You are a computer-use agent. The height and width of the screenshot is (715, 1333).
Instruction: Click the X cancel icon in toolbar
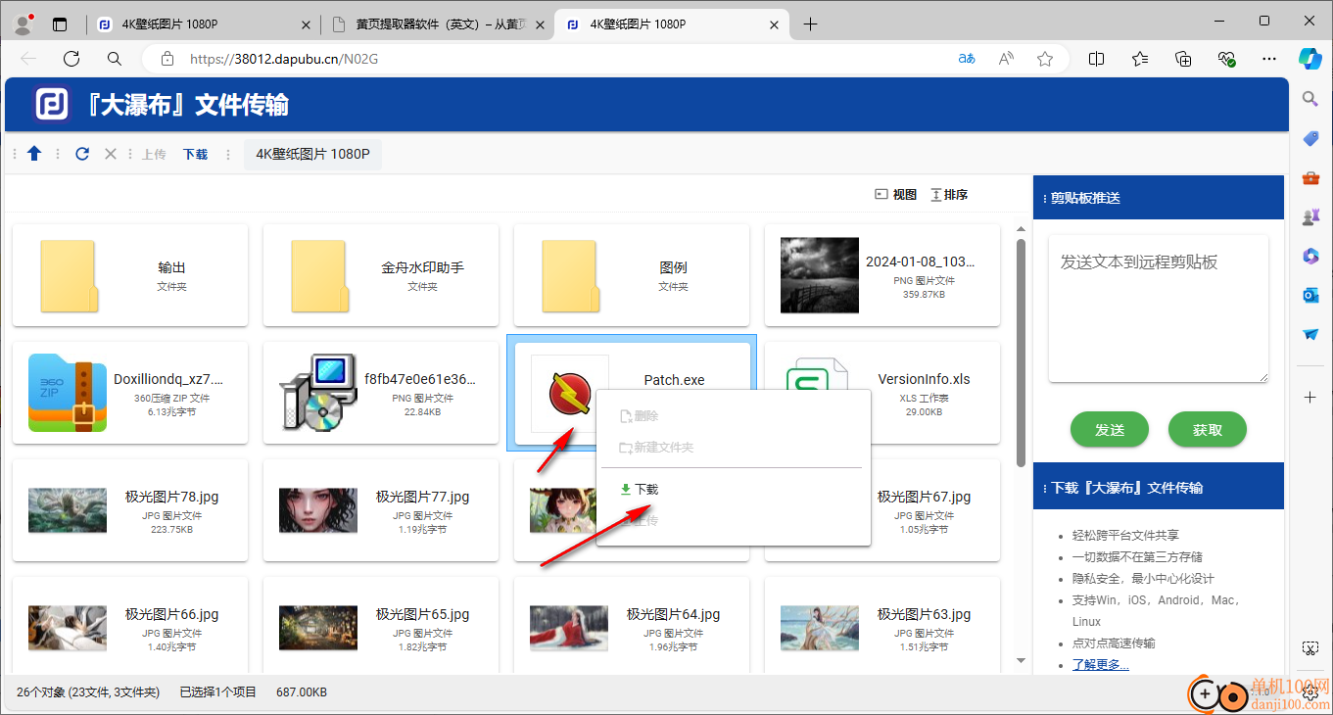click(x=111, y=154)
